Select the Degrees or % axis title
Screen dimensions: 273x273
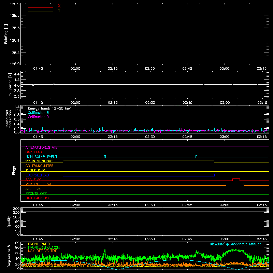point(9,256)
